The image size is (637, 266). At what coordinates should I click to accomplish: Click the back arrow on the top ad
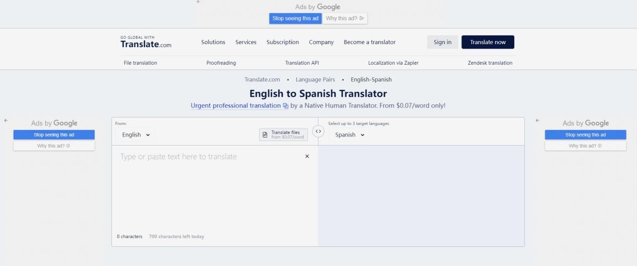pos(198,2)
